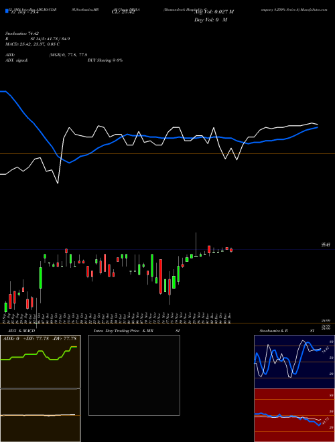335x442 pixels.
Task: Select the 'Intra Day Trading Price & MR' title
Action: (123, 331)
